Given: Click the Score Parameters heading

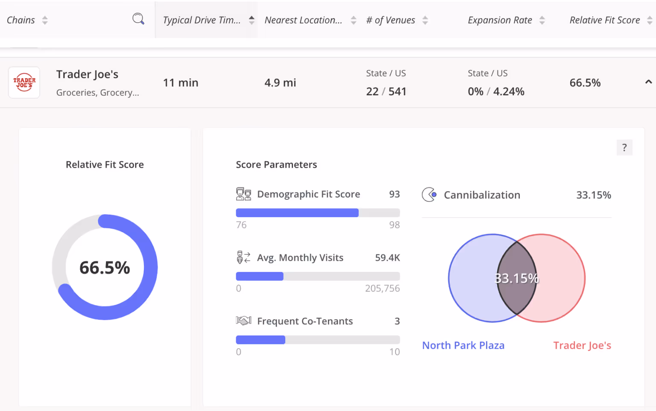Looking at the screenshot, I should 276,165.
